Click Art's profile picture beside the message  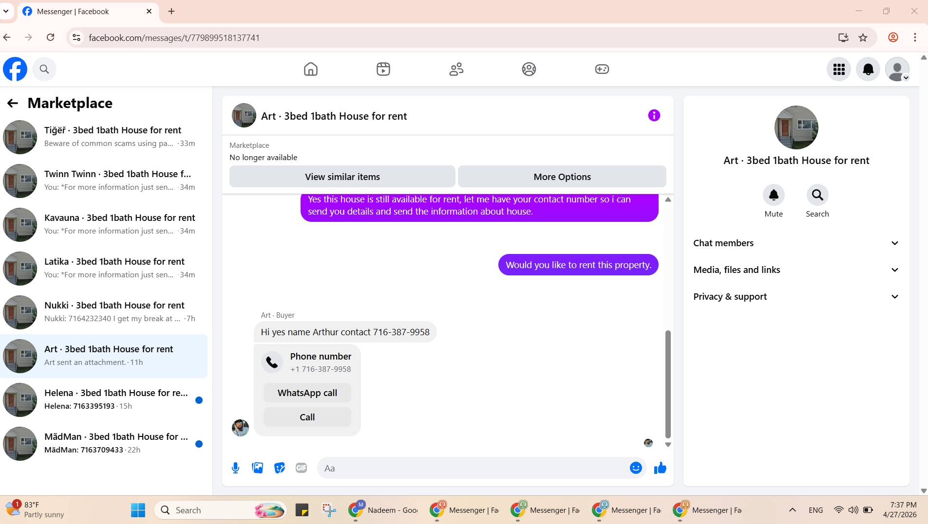click(x=240, y=428)
